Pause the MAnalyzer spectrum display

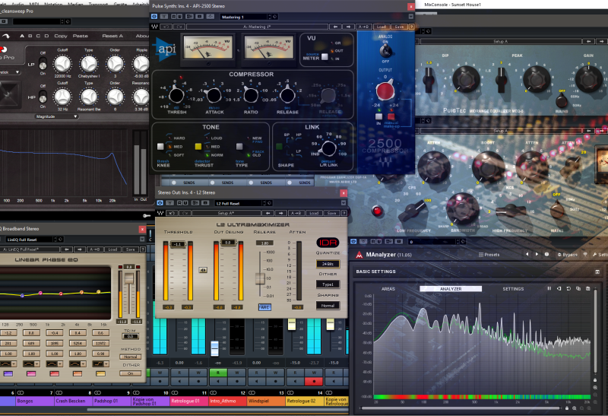[x=549, y=289]
